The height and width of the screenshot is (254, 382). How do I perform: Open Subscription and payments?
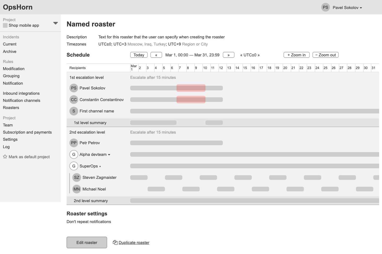click(27, 132)
